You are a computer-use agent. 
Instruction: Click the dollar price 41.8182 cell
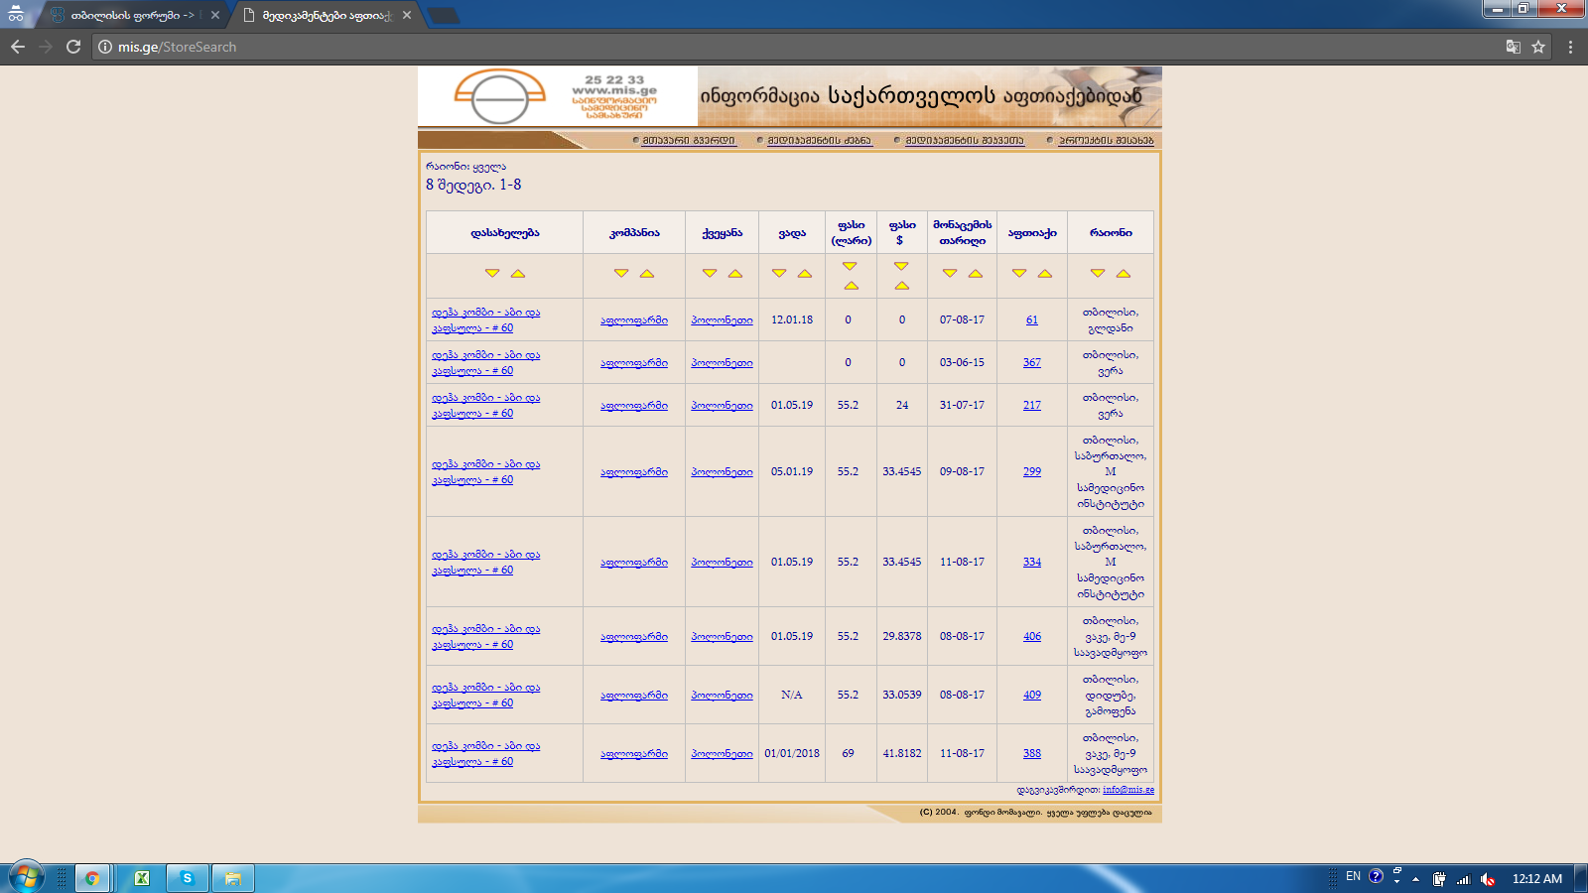(902, 753)
